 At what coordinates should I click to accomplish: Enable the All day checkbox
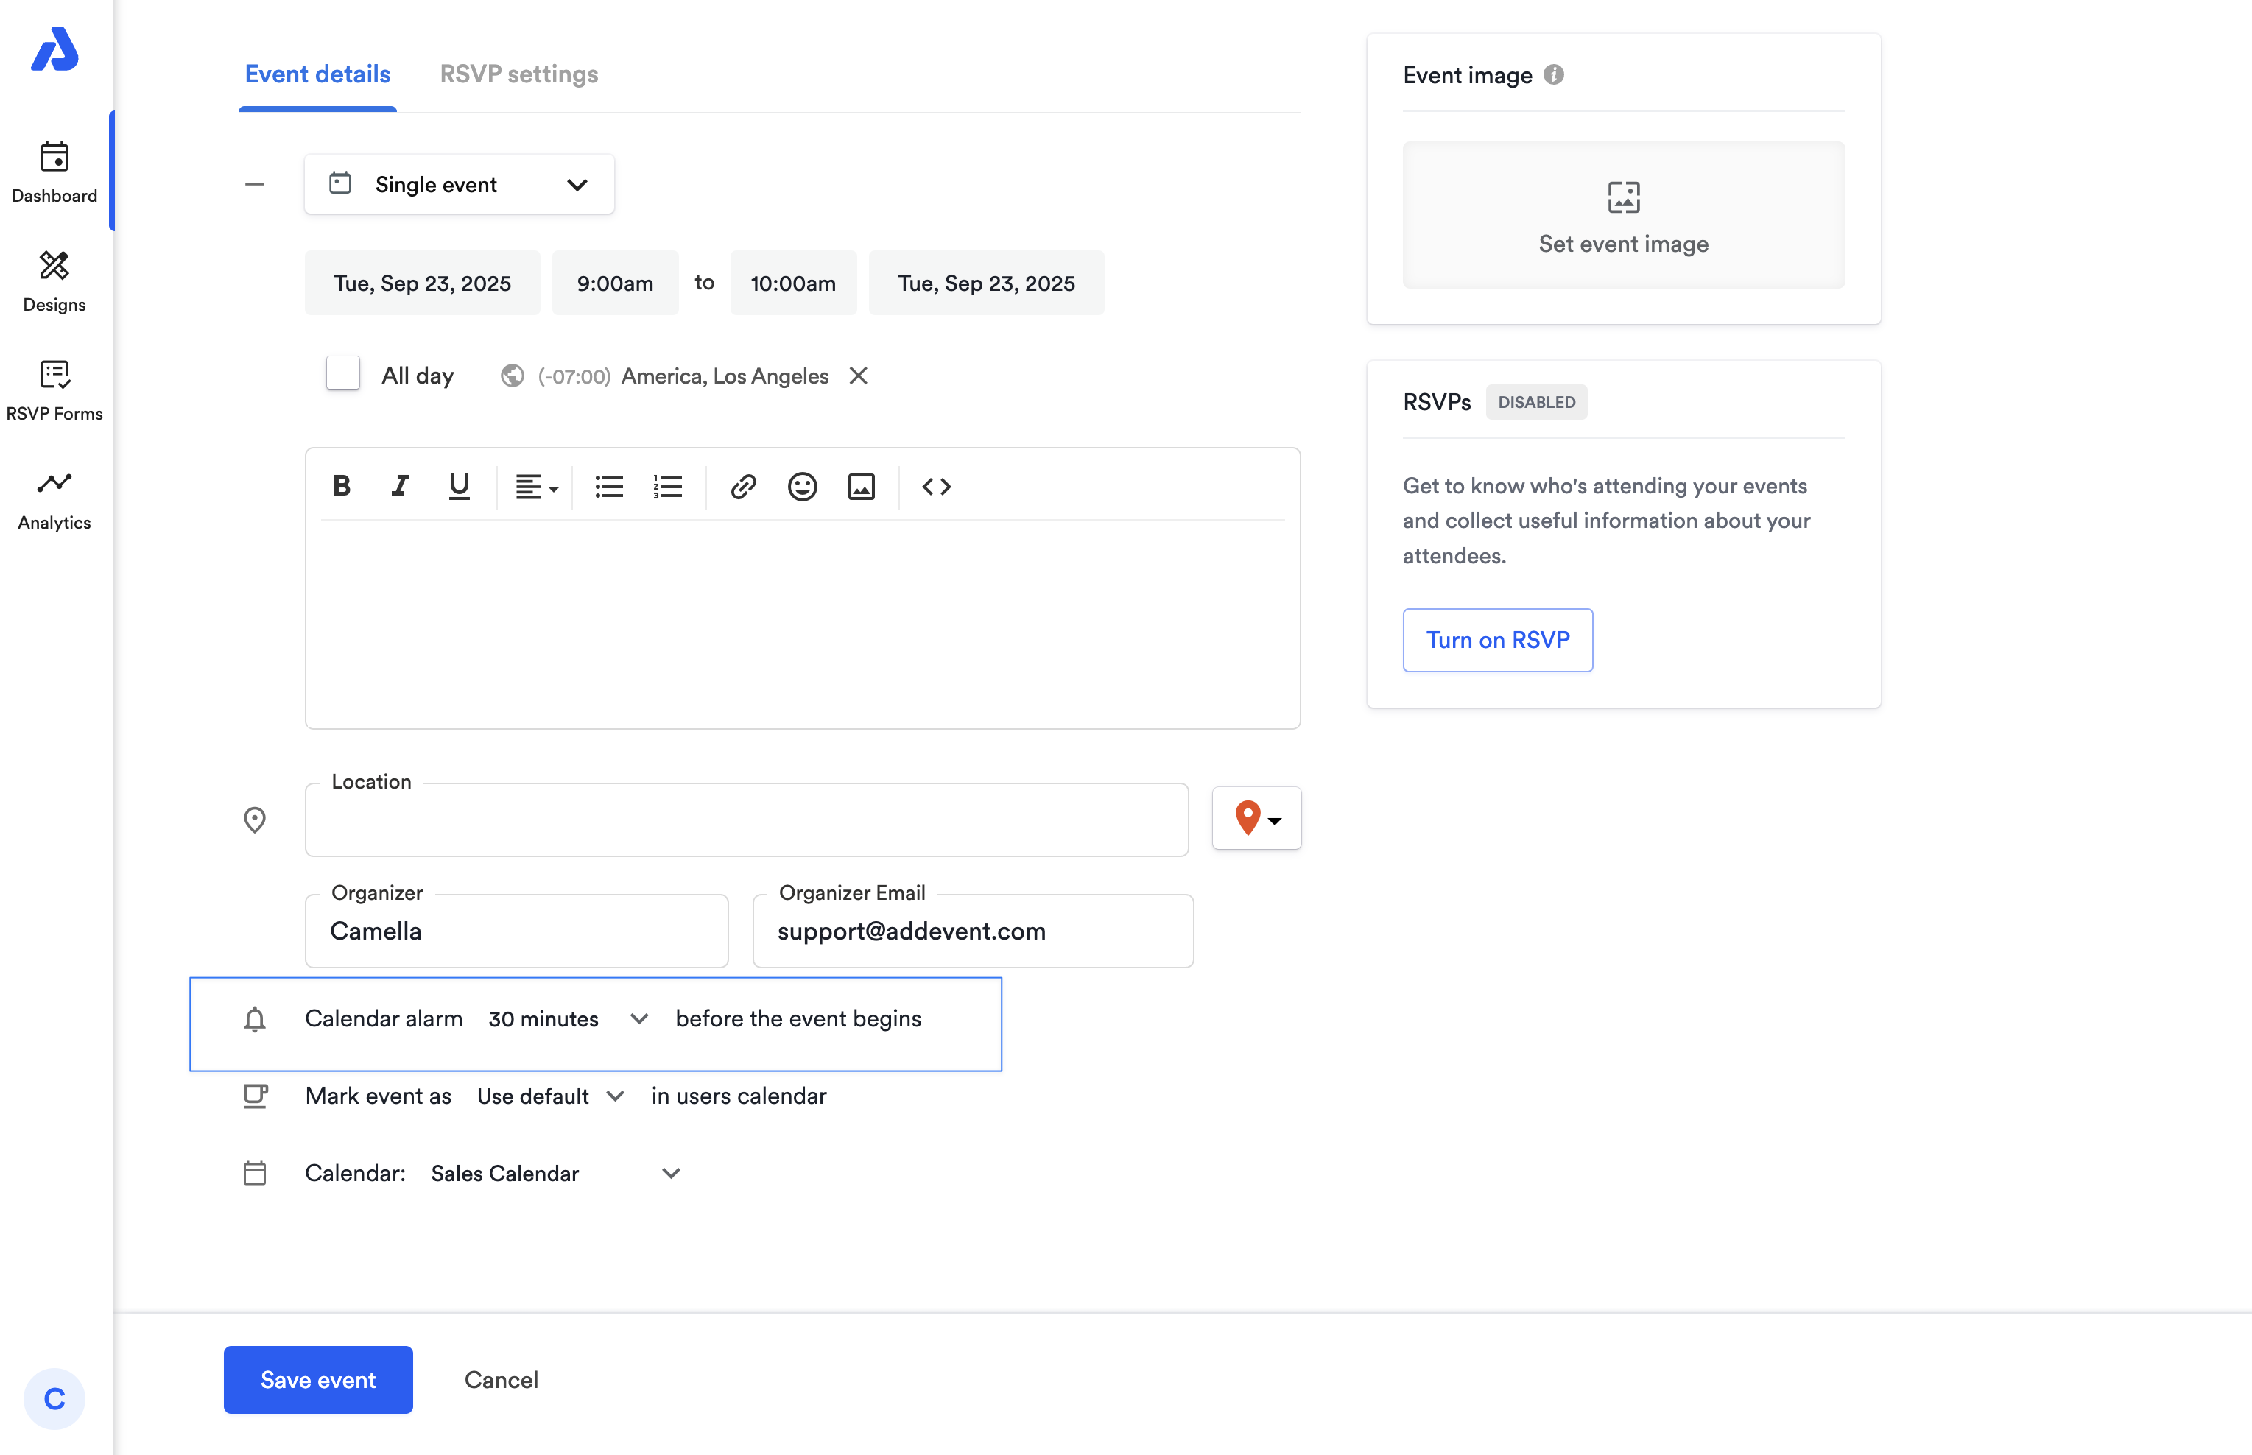[343, 374]
